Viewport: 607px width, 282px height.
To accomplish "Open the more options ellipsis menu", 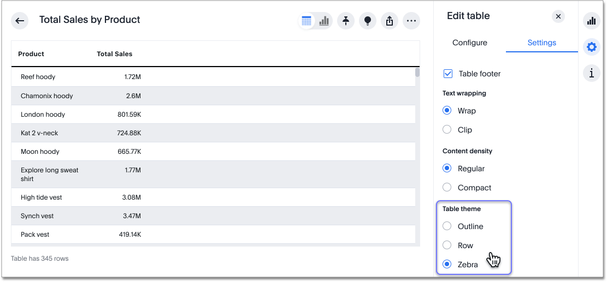I will (411, 21).
